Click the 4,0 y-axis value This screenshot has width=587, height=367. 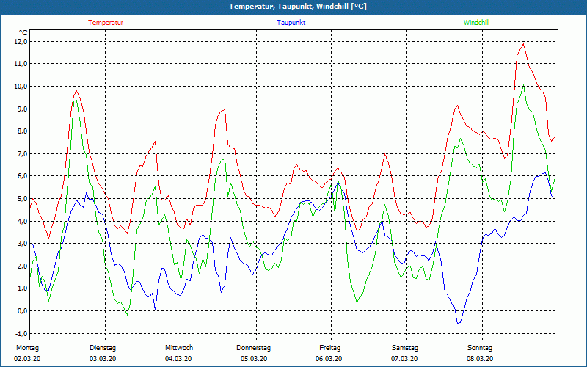(x=23, y=221)
